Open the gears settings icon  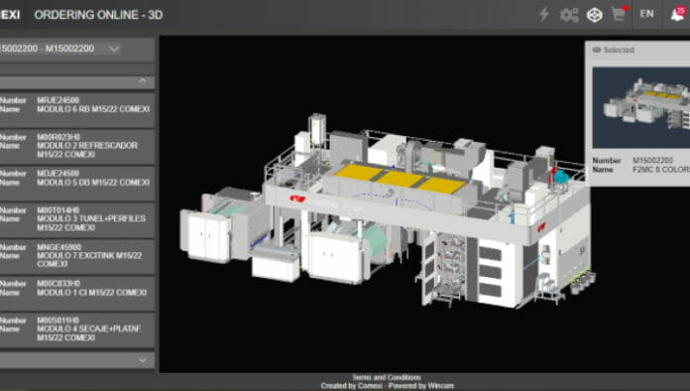click(x=569, y=15)
